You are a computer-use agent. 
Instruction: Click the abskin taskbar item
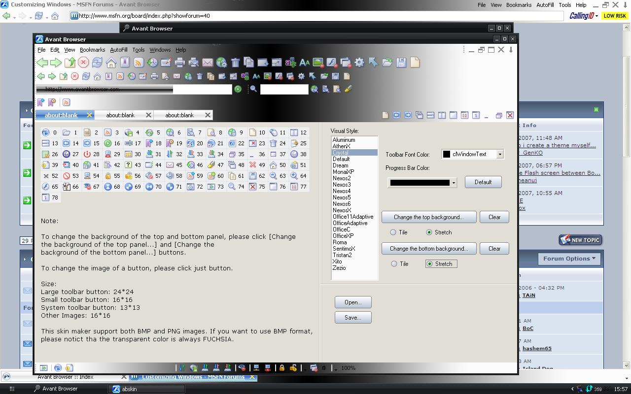(146, 389)
